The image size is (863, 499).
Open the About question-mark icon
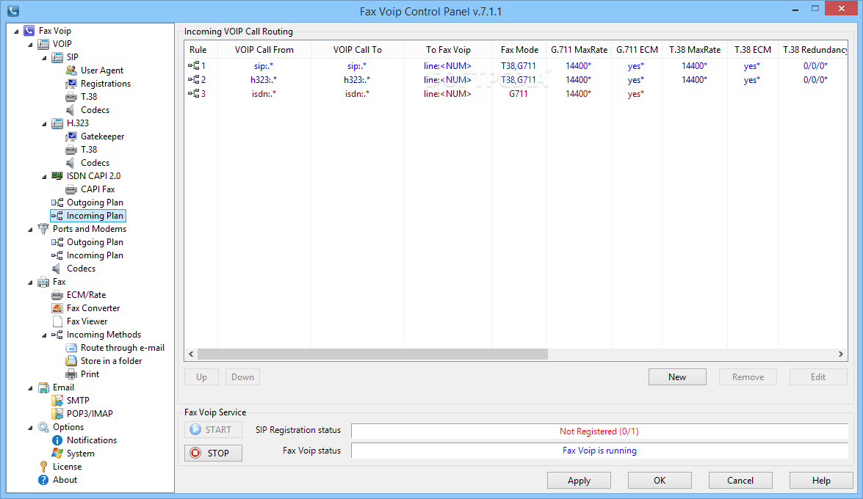click(43, 480)
